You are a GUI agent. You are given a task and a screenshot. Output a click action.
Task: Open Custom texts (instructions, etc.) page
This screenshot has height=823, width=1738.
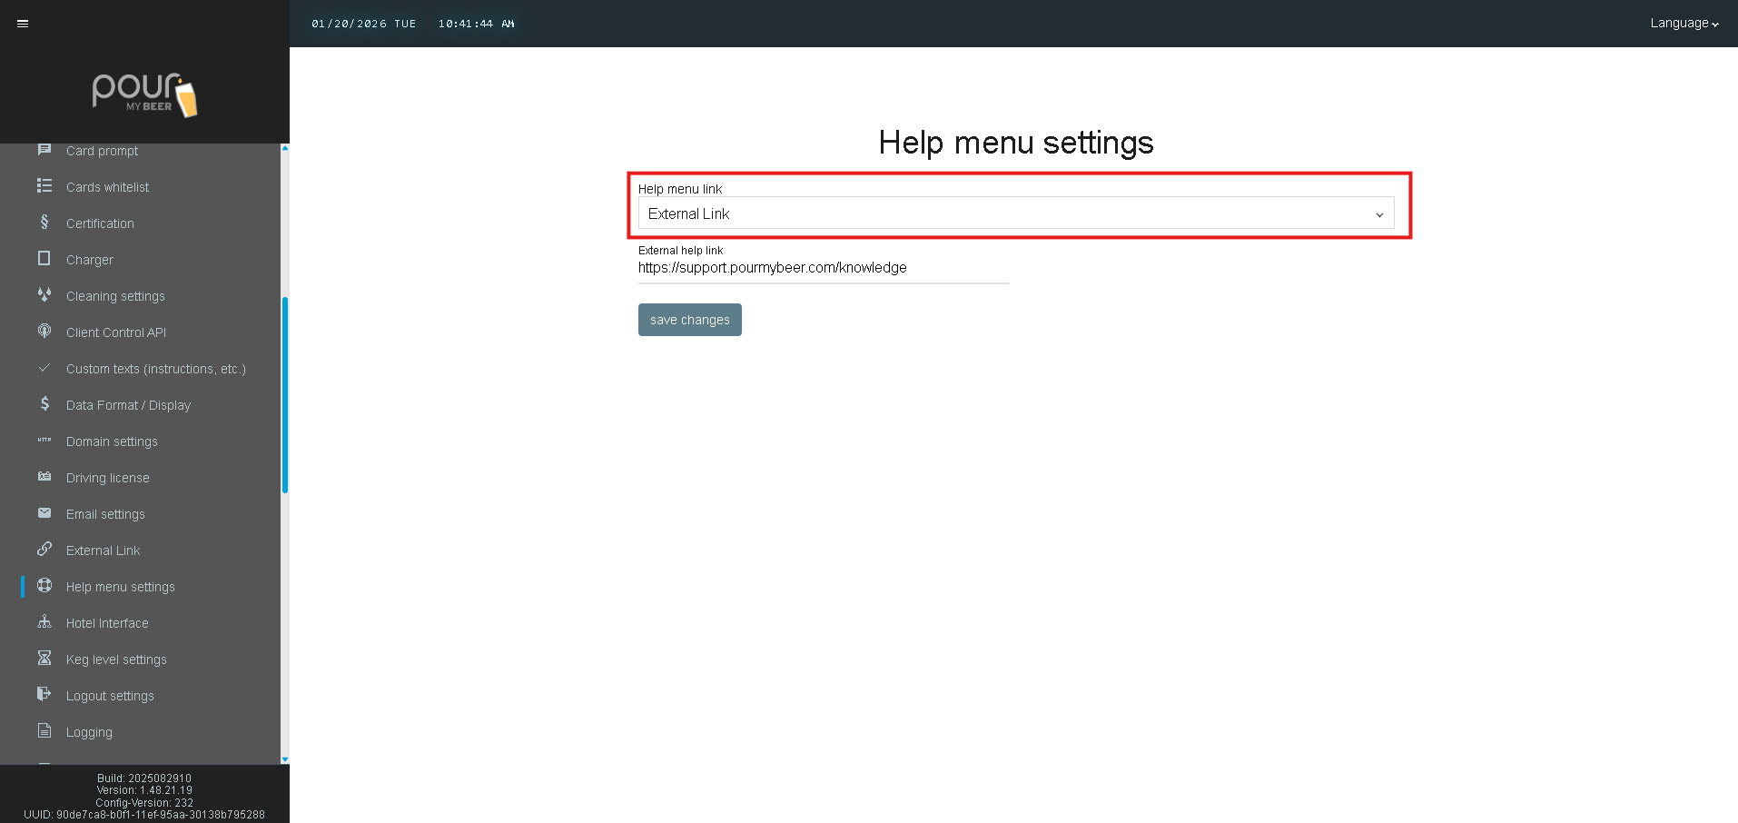pos(155,369)
